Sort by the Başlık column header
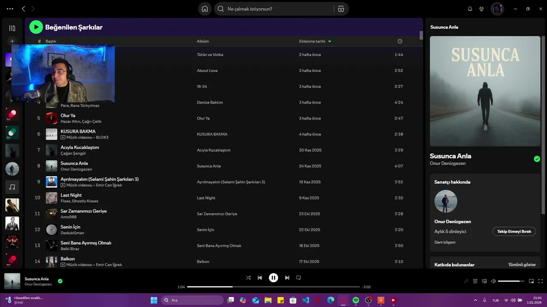The height and width of the screenshot is (307, 547). (51, 41)
